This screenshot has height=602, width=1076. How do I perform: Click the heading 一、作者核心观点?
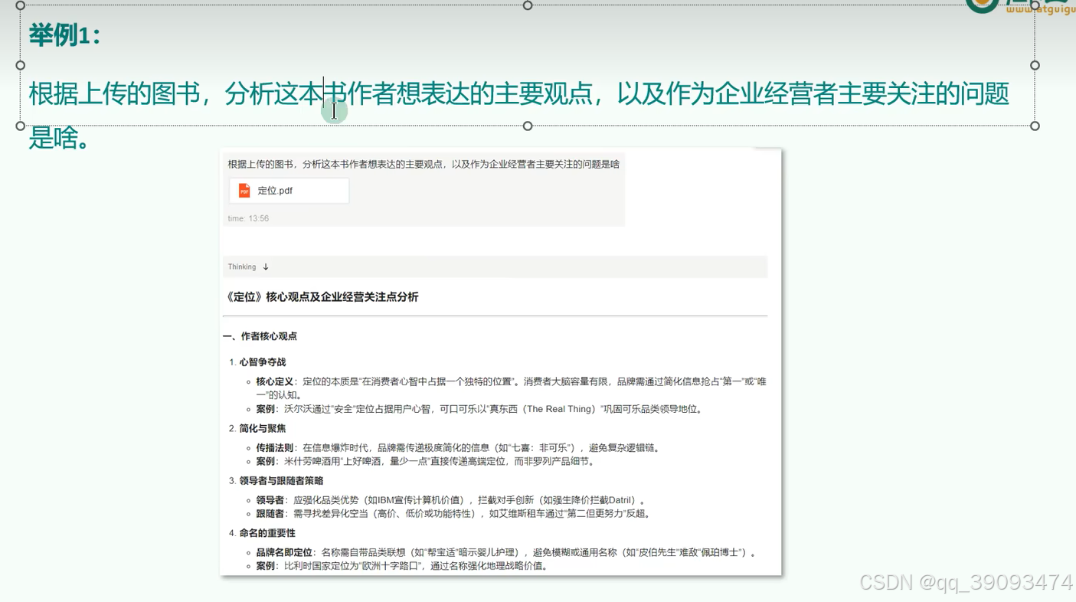[260, 336]
